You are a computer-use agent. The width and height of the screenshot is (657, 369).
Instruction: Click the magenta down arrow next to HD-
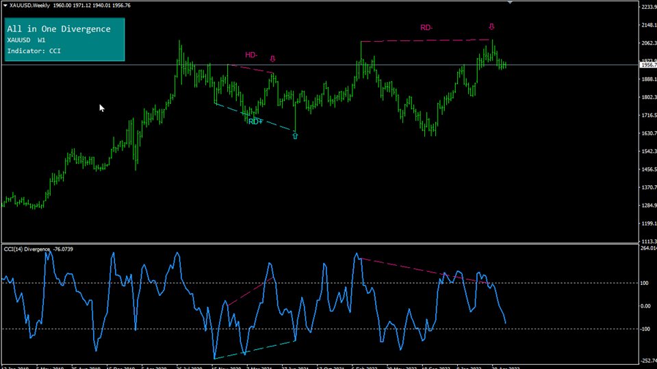(272, 59)
